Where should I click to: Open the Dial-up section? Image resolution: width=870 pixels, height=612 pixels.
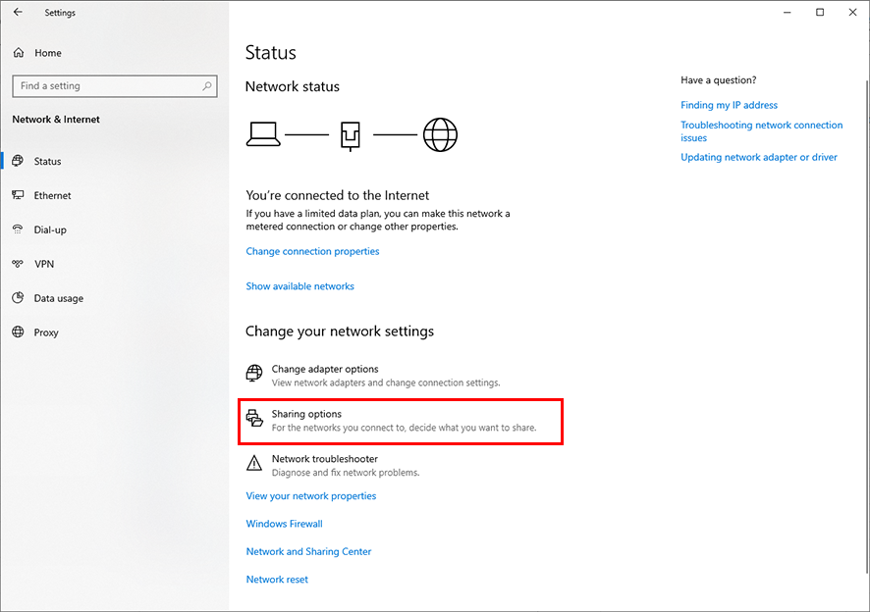(49, 229)
